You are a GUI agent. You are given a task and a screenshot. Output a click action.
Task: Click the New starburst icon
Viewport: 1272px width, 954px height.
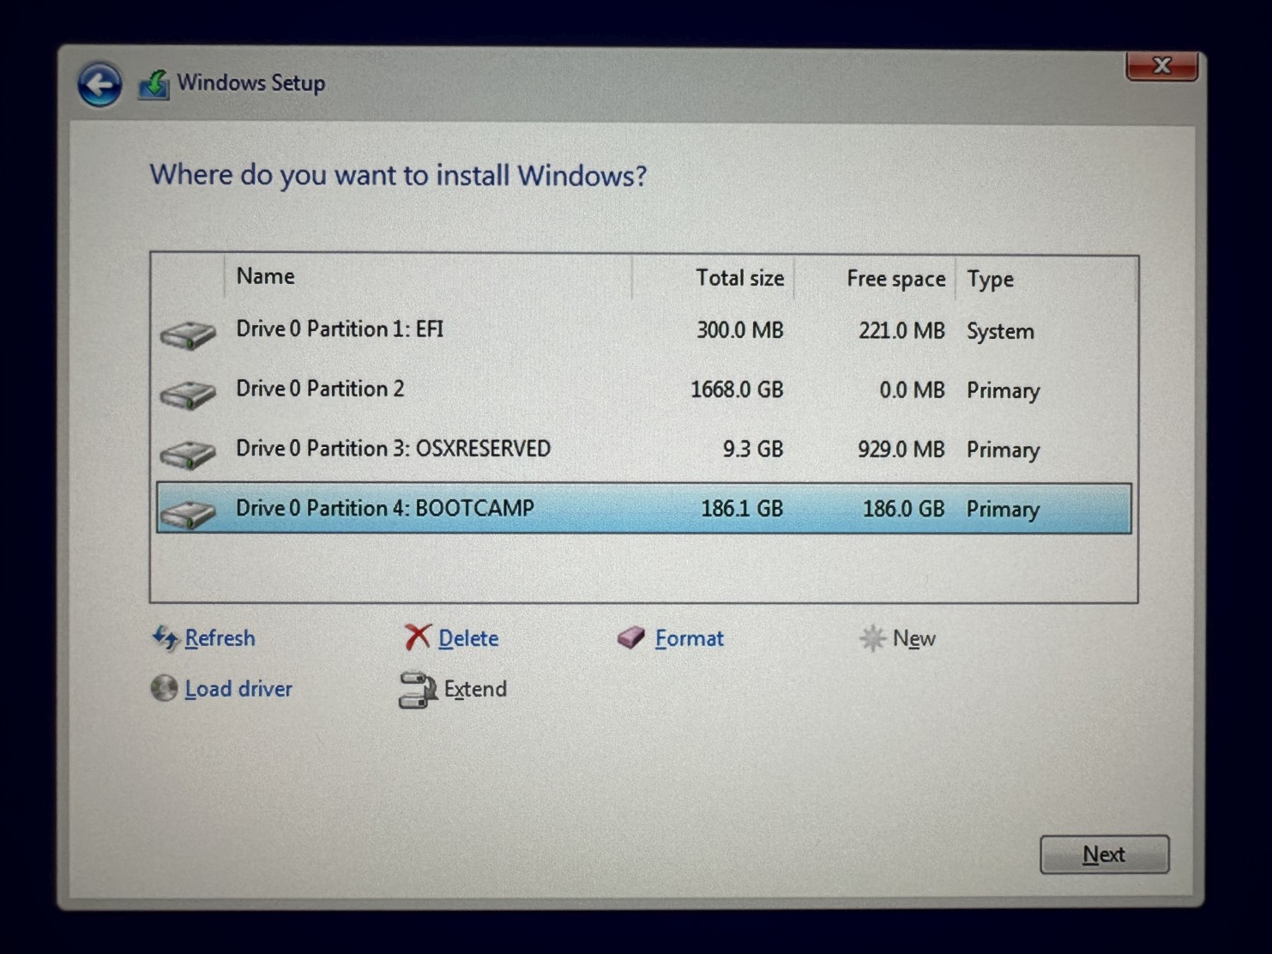872,638
